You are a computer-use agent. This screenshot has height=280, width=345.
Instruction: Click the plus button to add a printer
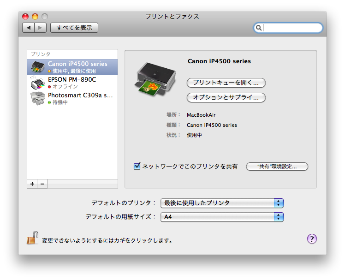point(32,184)
